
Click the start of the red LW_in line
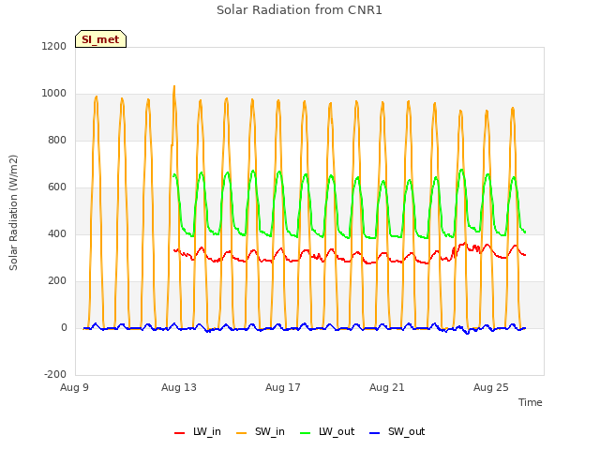click(x=174, y=250)
